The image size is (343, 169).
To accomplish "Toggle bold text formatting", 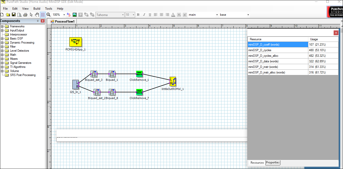I will pyautogui.click(x=138, y=15).
